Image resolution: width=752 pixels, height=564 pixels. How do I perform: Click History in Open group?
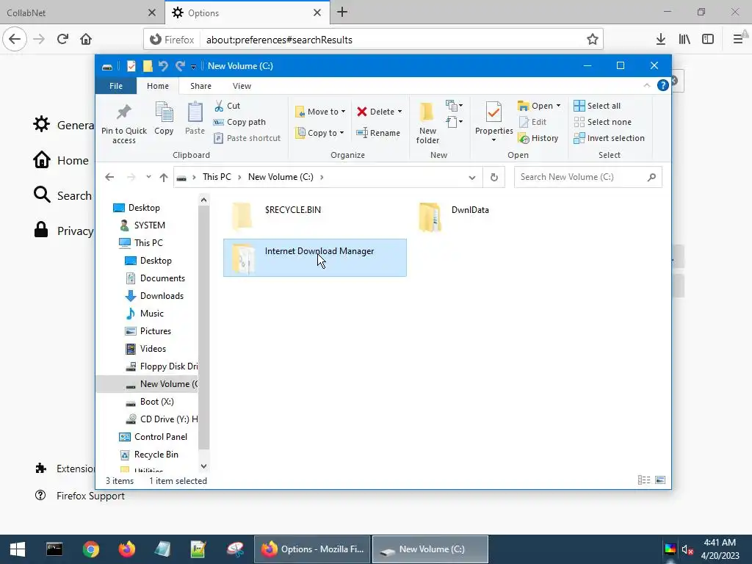pos(538,138)
